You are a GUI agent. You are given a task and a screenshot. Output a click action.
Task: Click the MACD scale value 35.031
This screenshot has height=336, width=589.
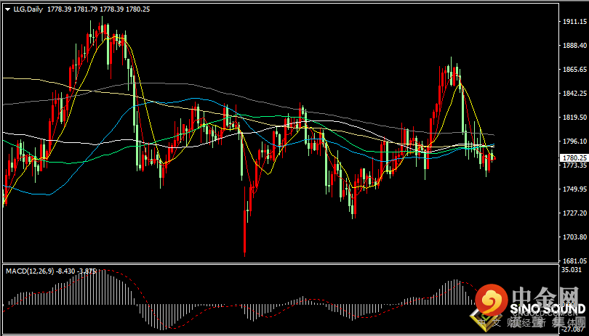(571, 270)
